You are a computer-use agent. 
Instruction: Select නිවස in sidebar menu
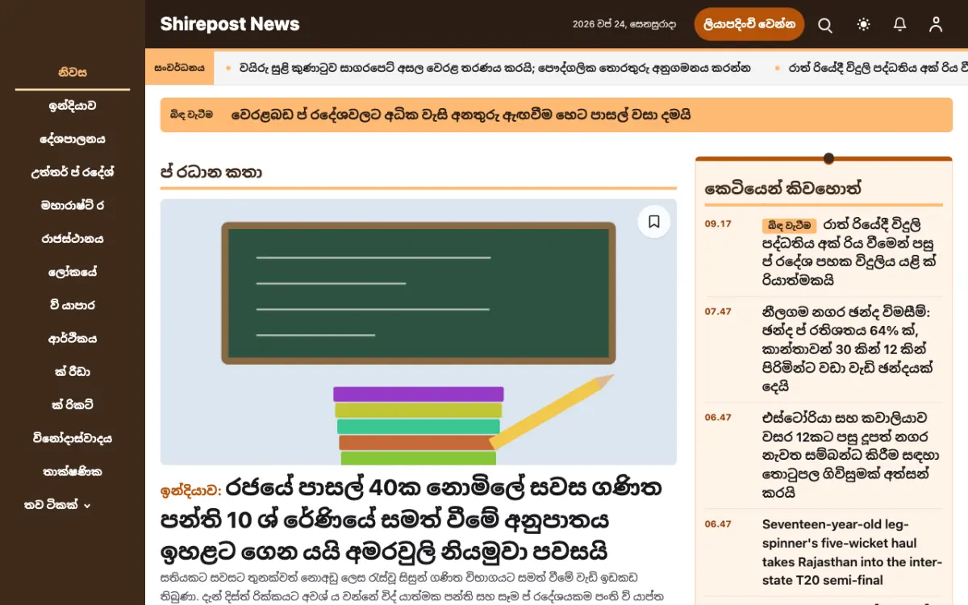pyautogui.click(x=73, y=73)
